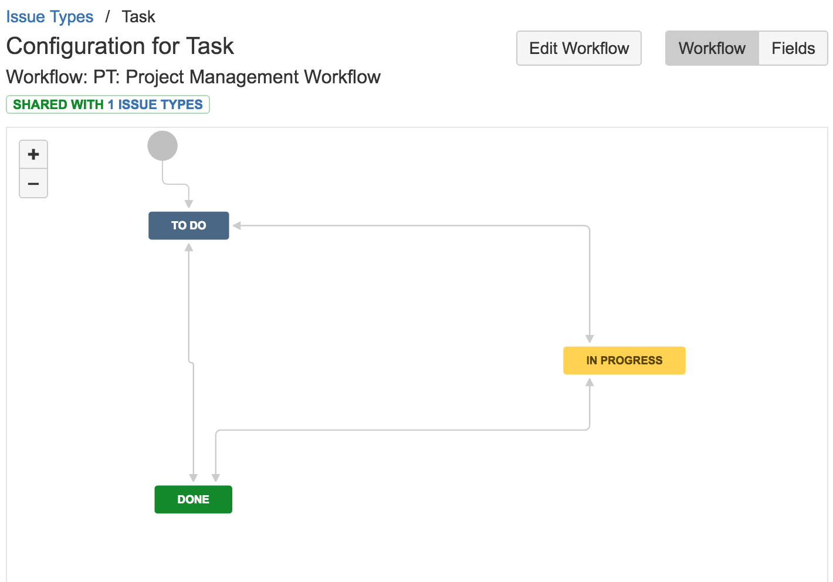Select the TO DO status node

(x=188, y=225)
